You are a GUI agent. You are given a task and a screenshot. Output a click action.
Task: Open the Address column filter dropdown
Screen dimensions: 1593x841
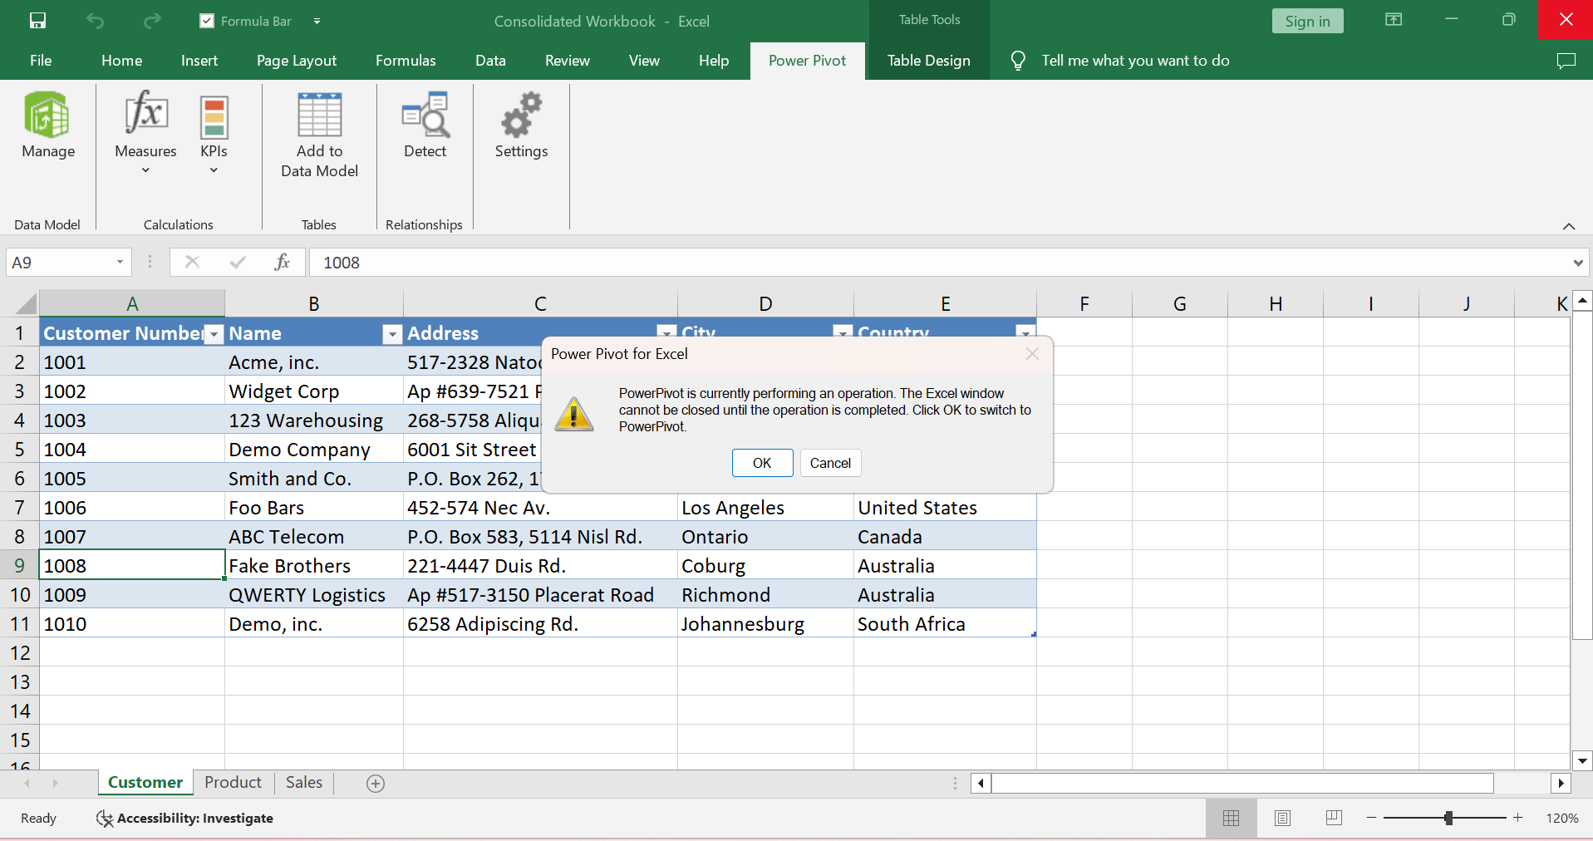point(666,332)
